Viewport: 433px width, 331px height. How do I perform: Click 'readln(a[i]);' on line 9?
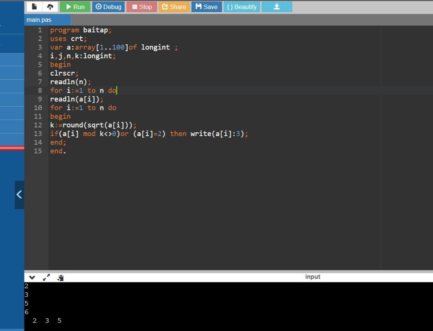click(77, 99)
